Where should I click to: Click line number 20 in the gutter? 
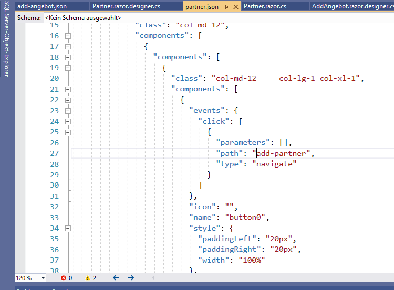click(x=54, y=79)
